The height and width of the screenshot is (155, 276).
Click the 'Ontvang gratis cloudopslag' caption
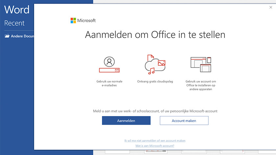pyautogui.click(x=154, y=81)
